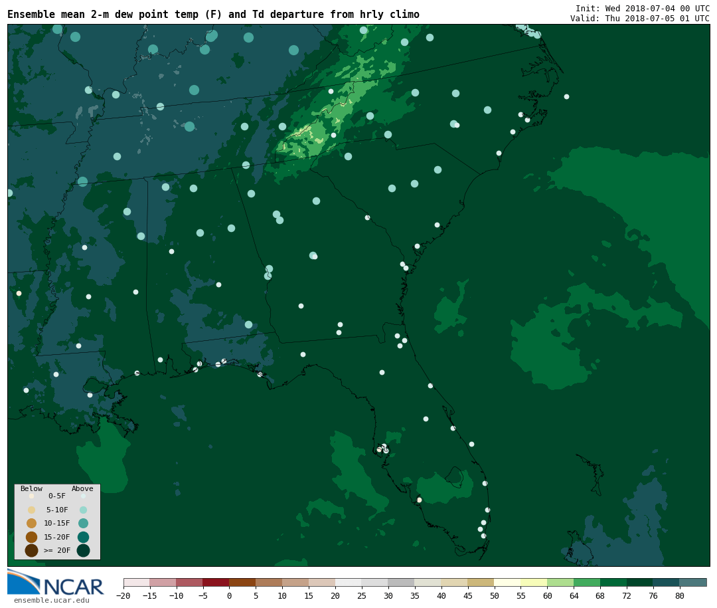Click the legend 'Above' column header
The image size is (717, 608).
(82, 488)
